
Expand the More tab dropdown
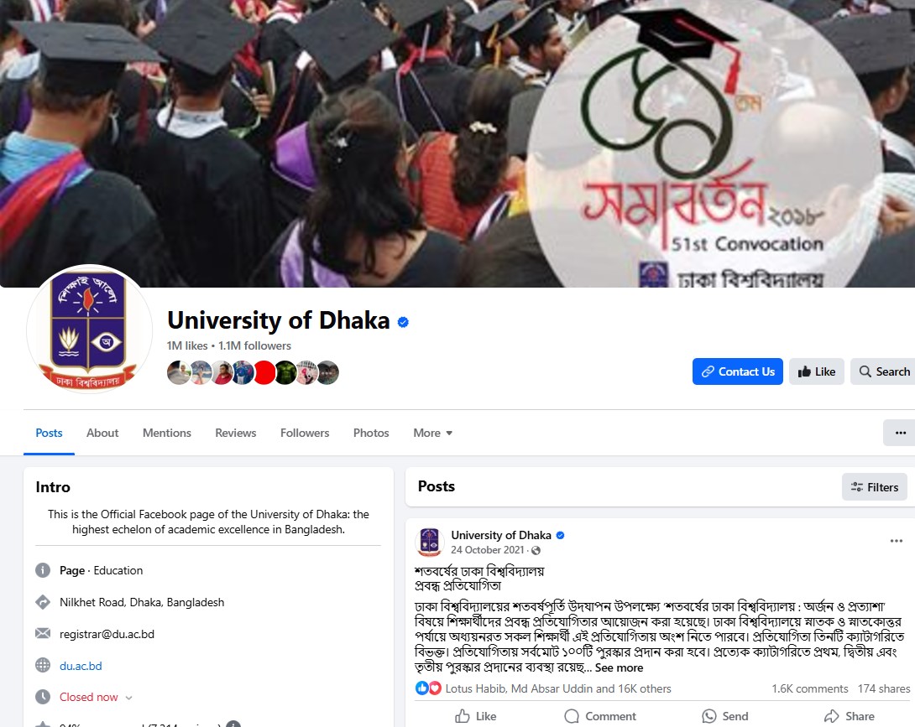[432, 433]
